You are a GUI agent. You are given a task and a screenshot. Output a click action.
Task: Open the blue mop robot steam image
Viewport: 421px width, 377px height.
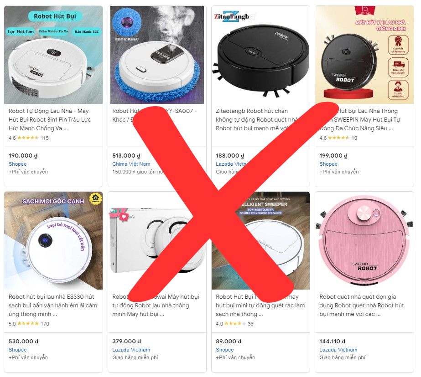click(x=157, y=55)
